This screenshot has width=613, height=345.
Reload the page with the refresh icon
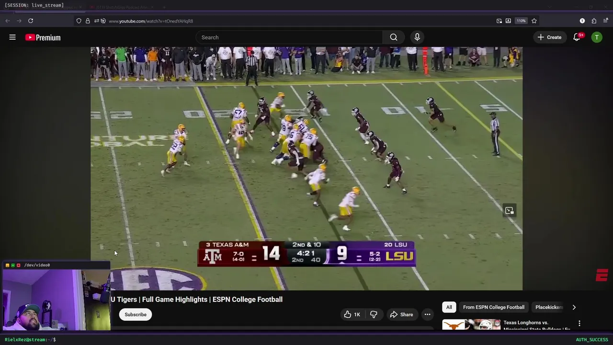click(x=31, y=21)
